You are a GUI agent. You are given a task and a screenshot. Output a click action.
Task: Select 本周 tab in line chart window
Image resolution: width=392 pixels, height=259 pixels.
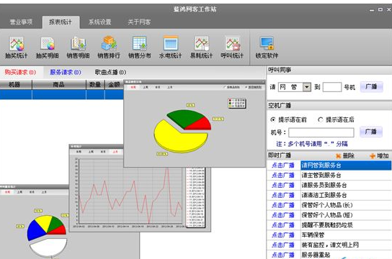click(79, 152)
